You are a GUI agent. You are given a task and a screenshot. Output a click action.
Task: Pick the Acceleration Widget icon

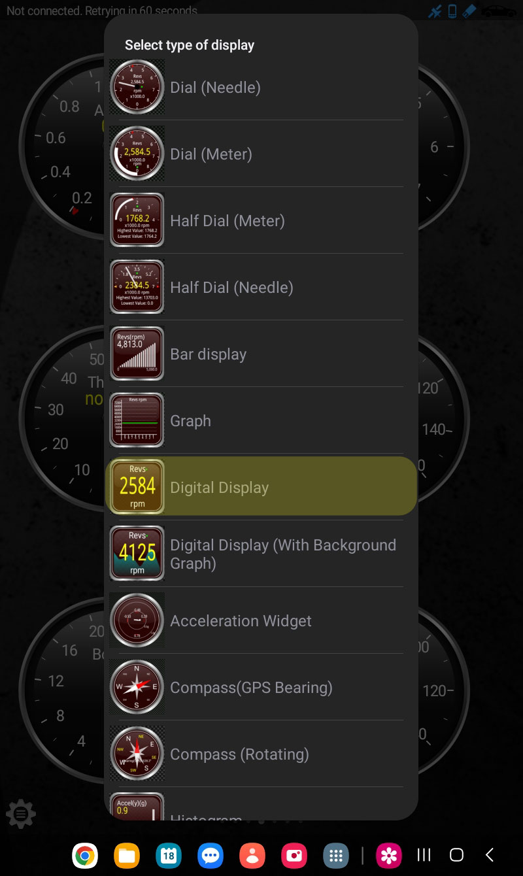point(137,620)
